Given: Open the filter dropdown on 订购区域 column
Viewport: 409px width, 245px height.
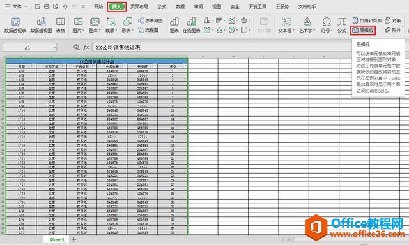Looking at the screenshot, I should (x=64, y=66).
